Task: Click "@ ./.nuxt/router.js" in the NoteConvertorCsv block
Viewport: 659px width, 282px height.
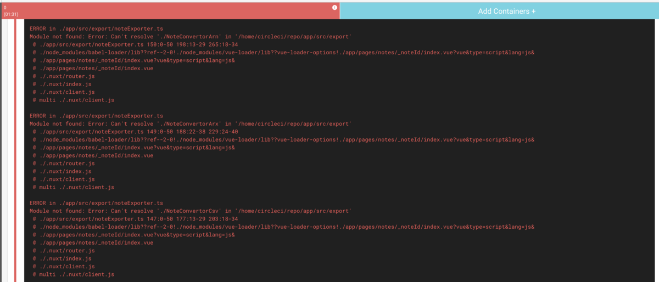Action: [x=64, y=251]
